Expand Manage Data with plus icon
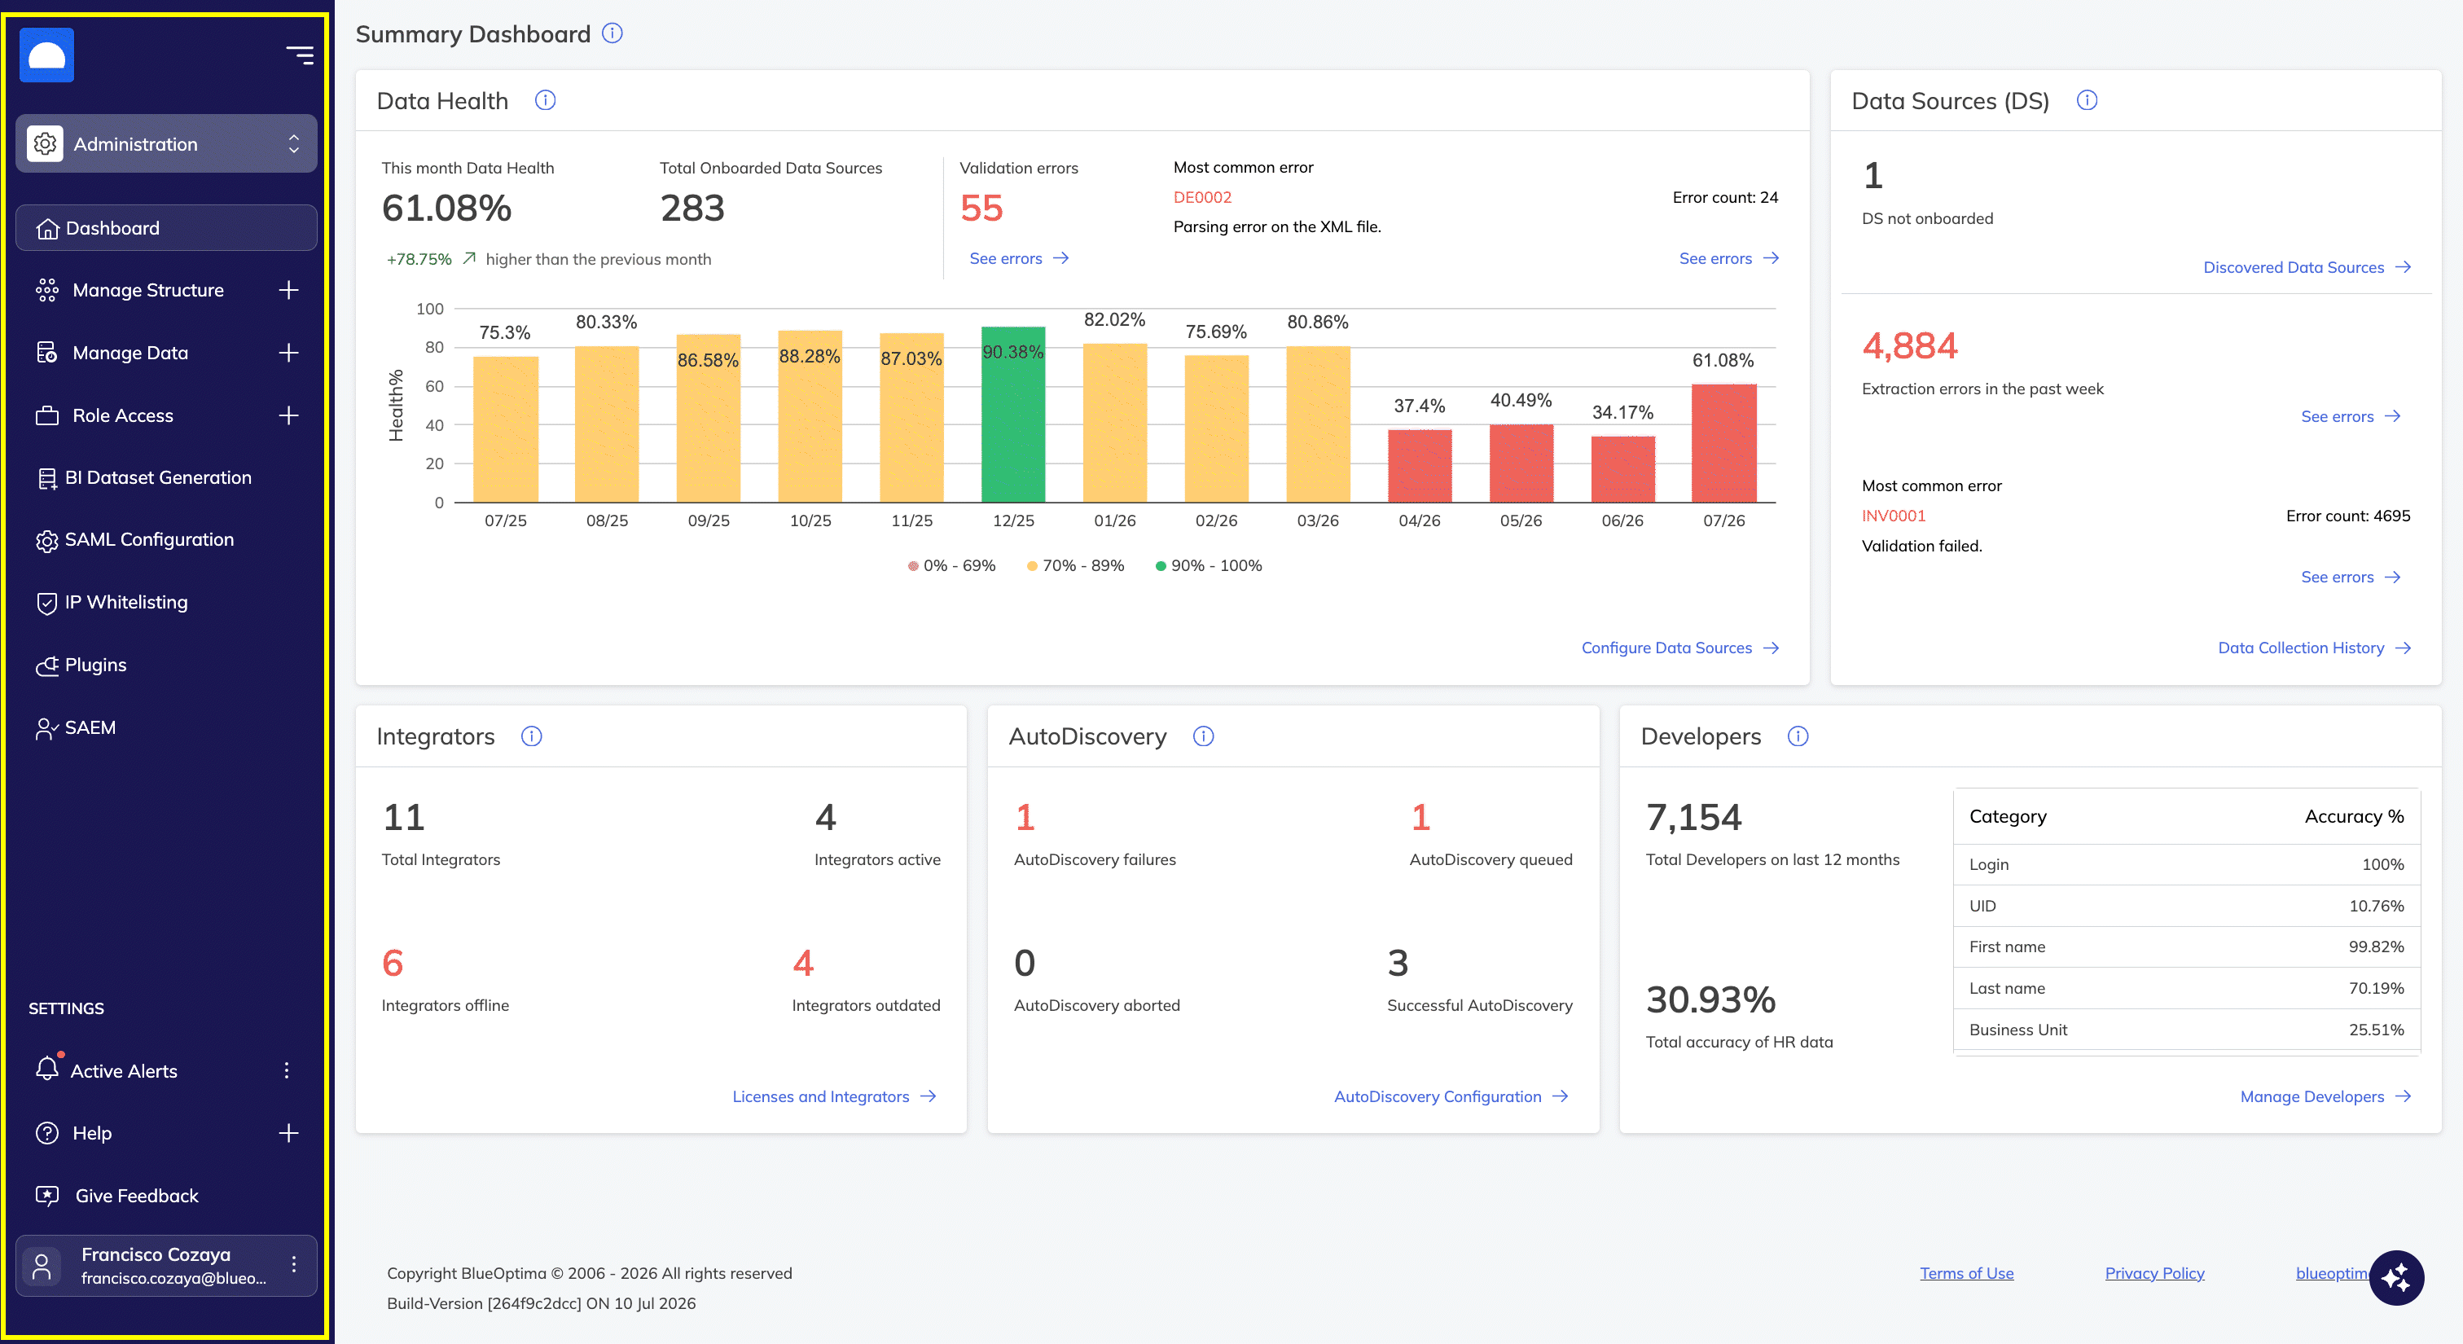Viewport: 2463px width, 1344px height. coord(288,353)
